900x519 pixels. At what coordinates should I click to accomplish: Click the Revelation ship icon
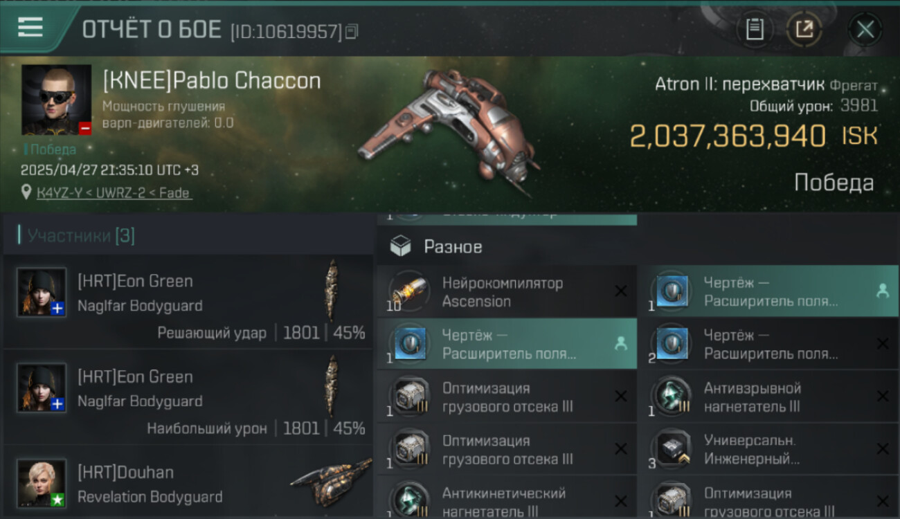tap(330, 482)
